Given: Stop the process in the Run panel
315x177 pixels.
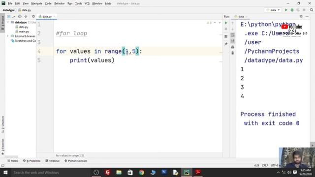Looking at the screenshot, I should tap(226, 29).
